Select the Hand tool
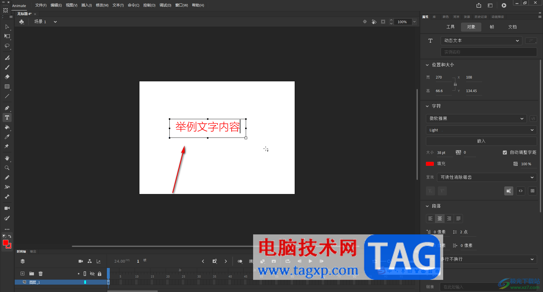 tap(7, 158)
